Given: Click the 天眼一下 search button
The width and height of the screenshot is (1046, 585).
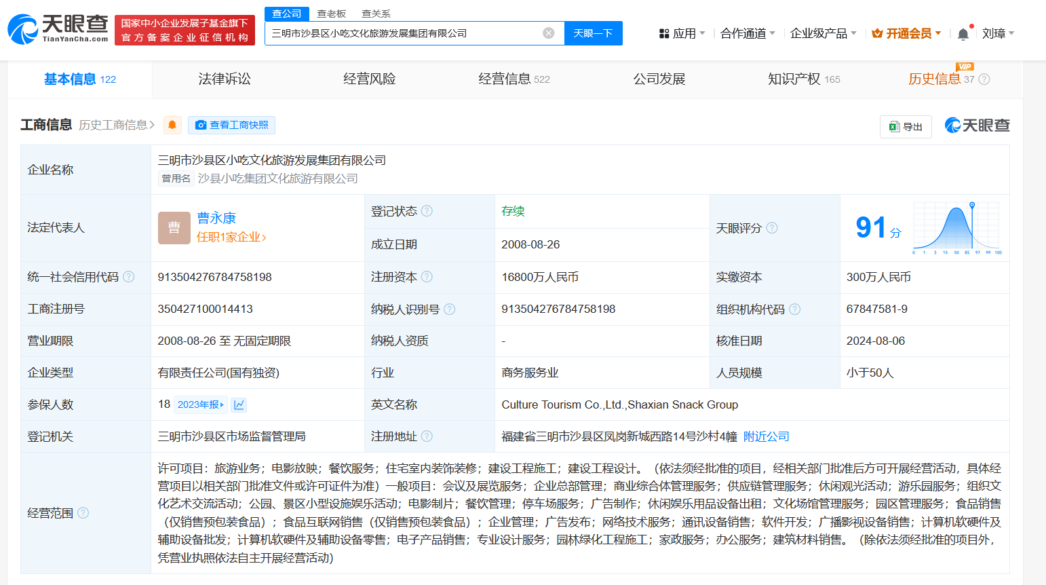Looking at the screenshot, I should tap(594, 33).
